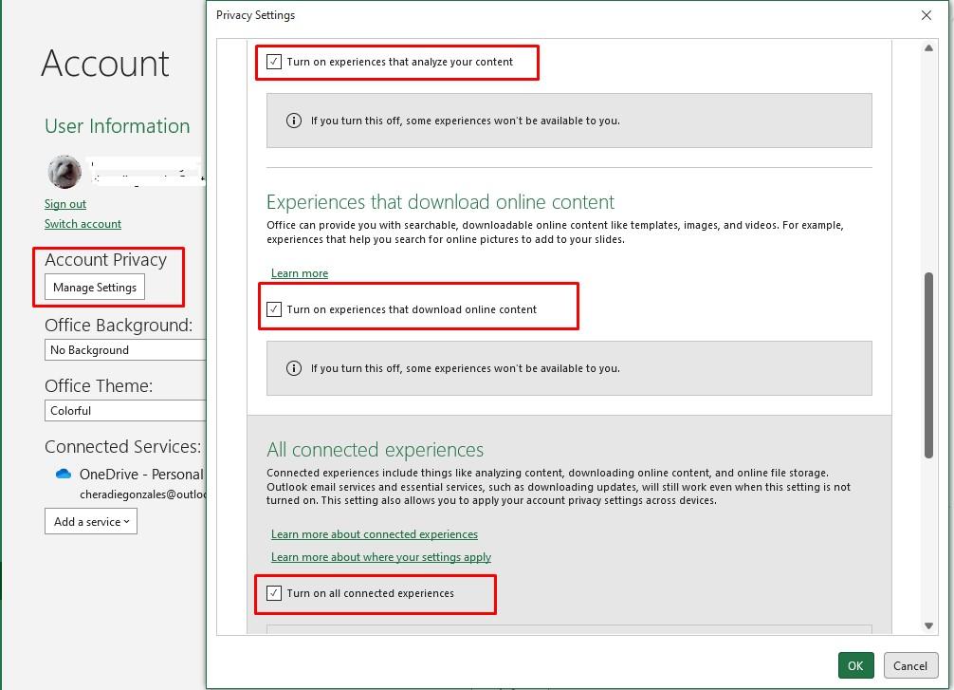Sign out of the Office account
954x690 pixels.
(65, 204)
